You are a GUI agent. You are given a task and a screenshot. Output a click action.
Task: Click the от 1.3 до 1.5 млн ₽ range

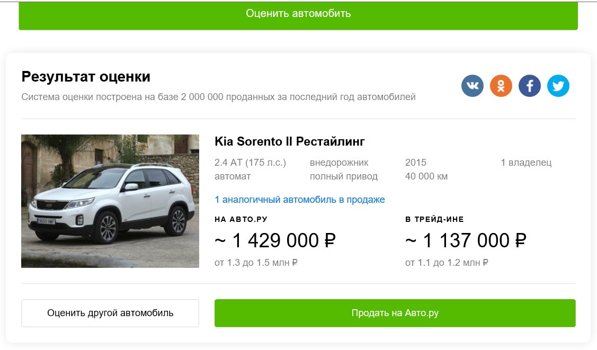point(256,262)
